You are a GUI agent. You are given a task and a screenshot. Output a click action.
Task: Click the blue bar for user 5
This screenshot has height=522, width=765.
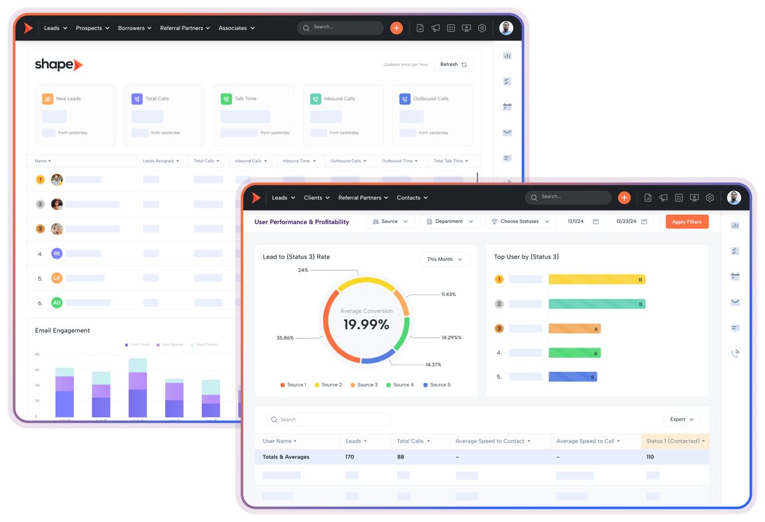point(573,376)
